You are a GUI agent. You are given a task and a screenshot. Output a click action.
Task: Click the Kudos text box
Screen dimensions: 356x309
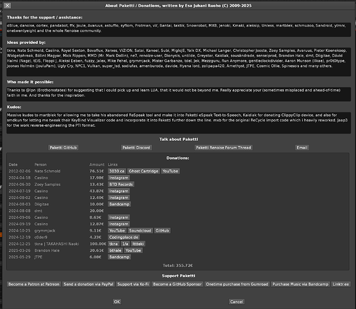pos(178,122)
